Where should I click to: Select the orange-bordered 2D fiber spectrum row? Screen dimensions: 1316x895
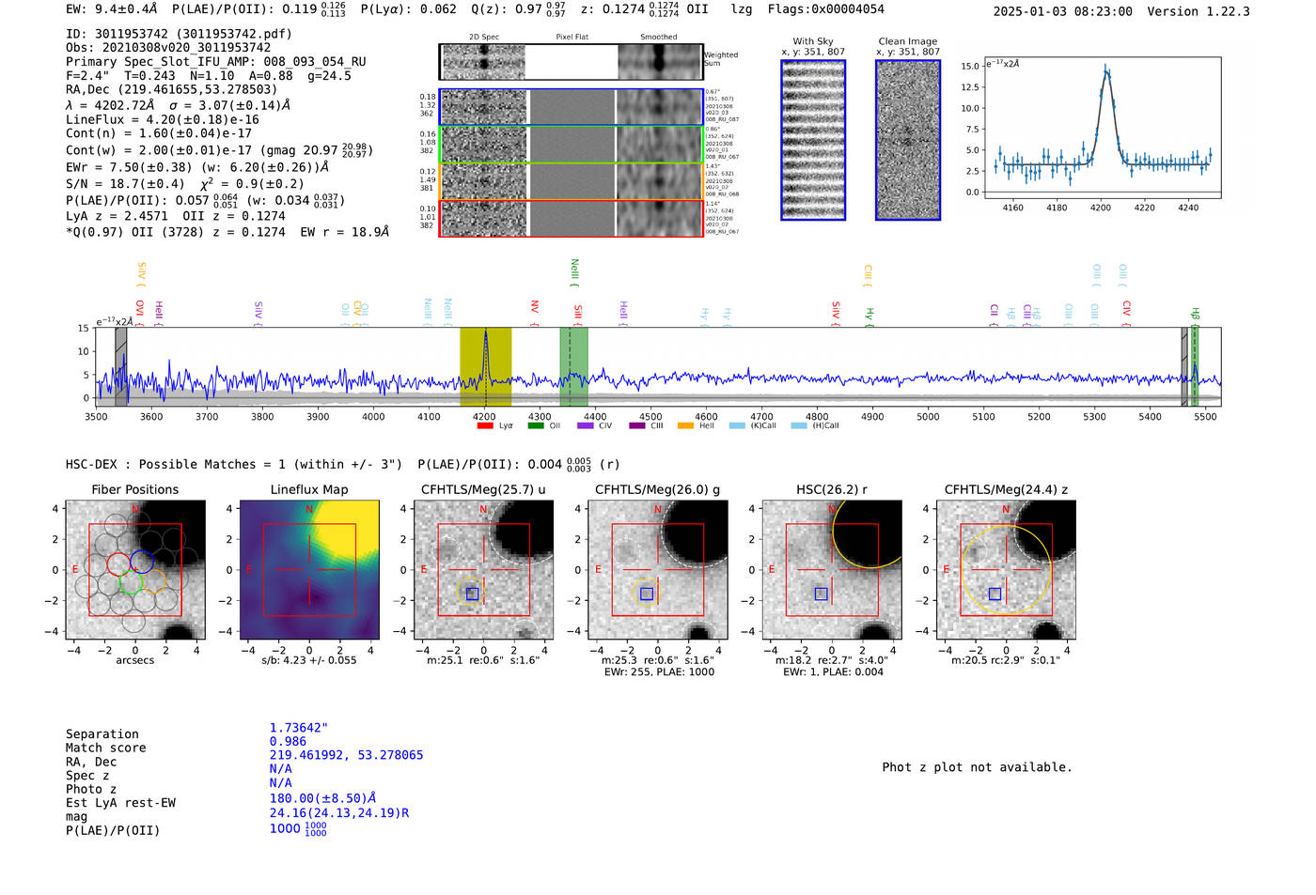(x=572, y=181)
